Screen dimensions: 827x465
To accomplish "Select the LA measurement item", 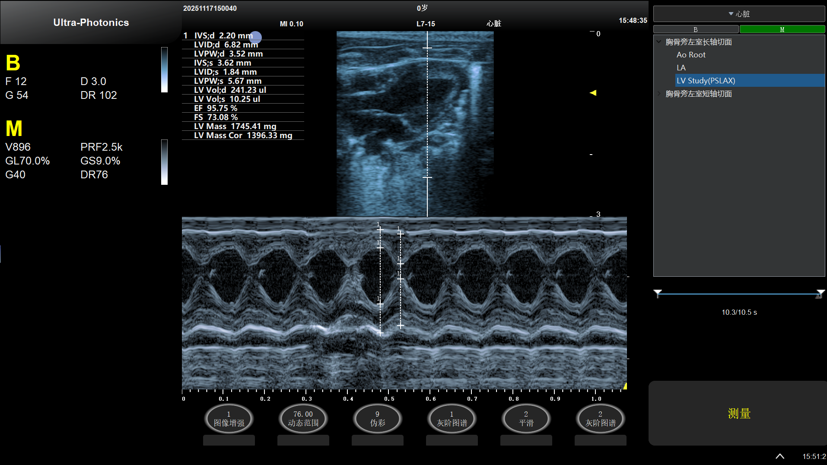I will tap(681, 68).
